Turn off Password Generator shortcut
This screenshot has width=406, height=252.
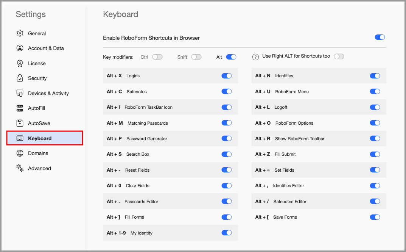click(227, 138)
